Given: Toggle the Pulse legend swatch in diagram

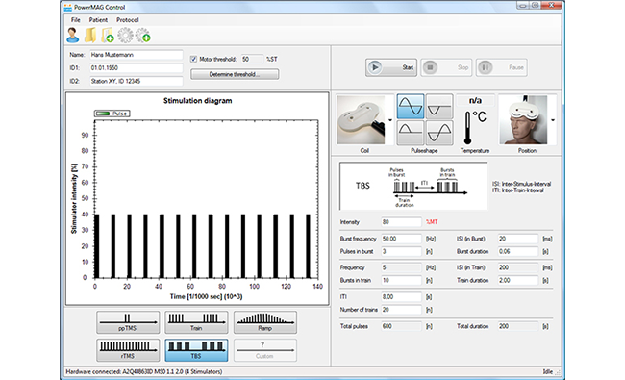Looking at the screenshot, I should [103, 114].
